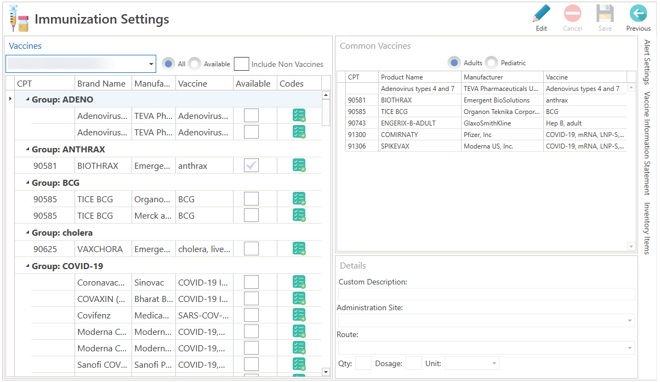Open codes for Organon TICE BCG row
The height and width of the screenshot is (382, 660).
(299, 199)
